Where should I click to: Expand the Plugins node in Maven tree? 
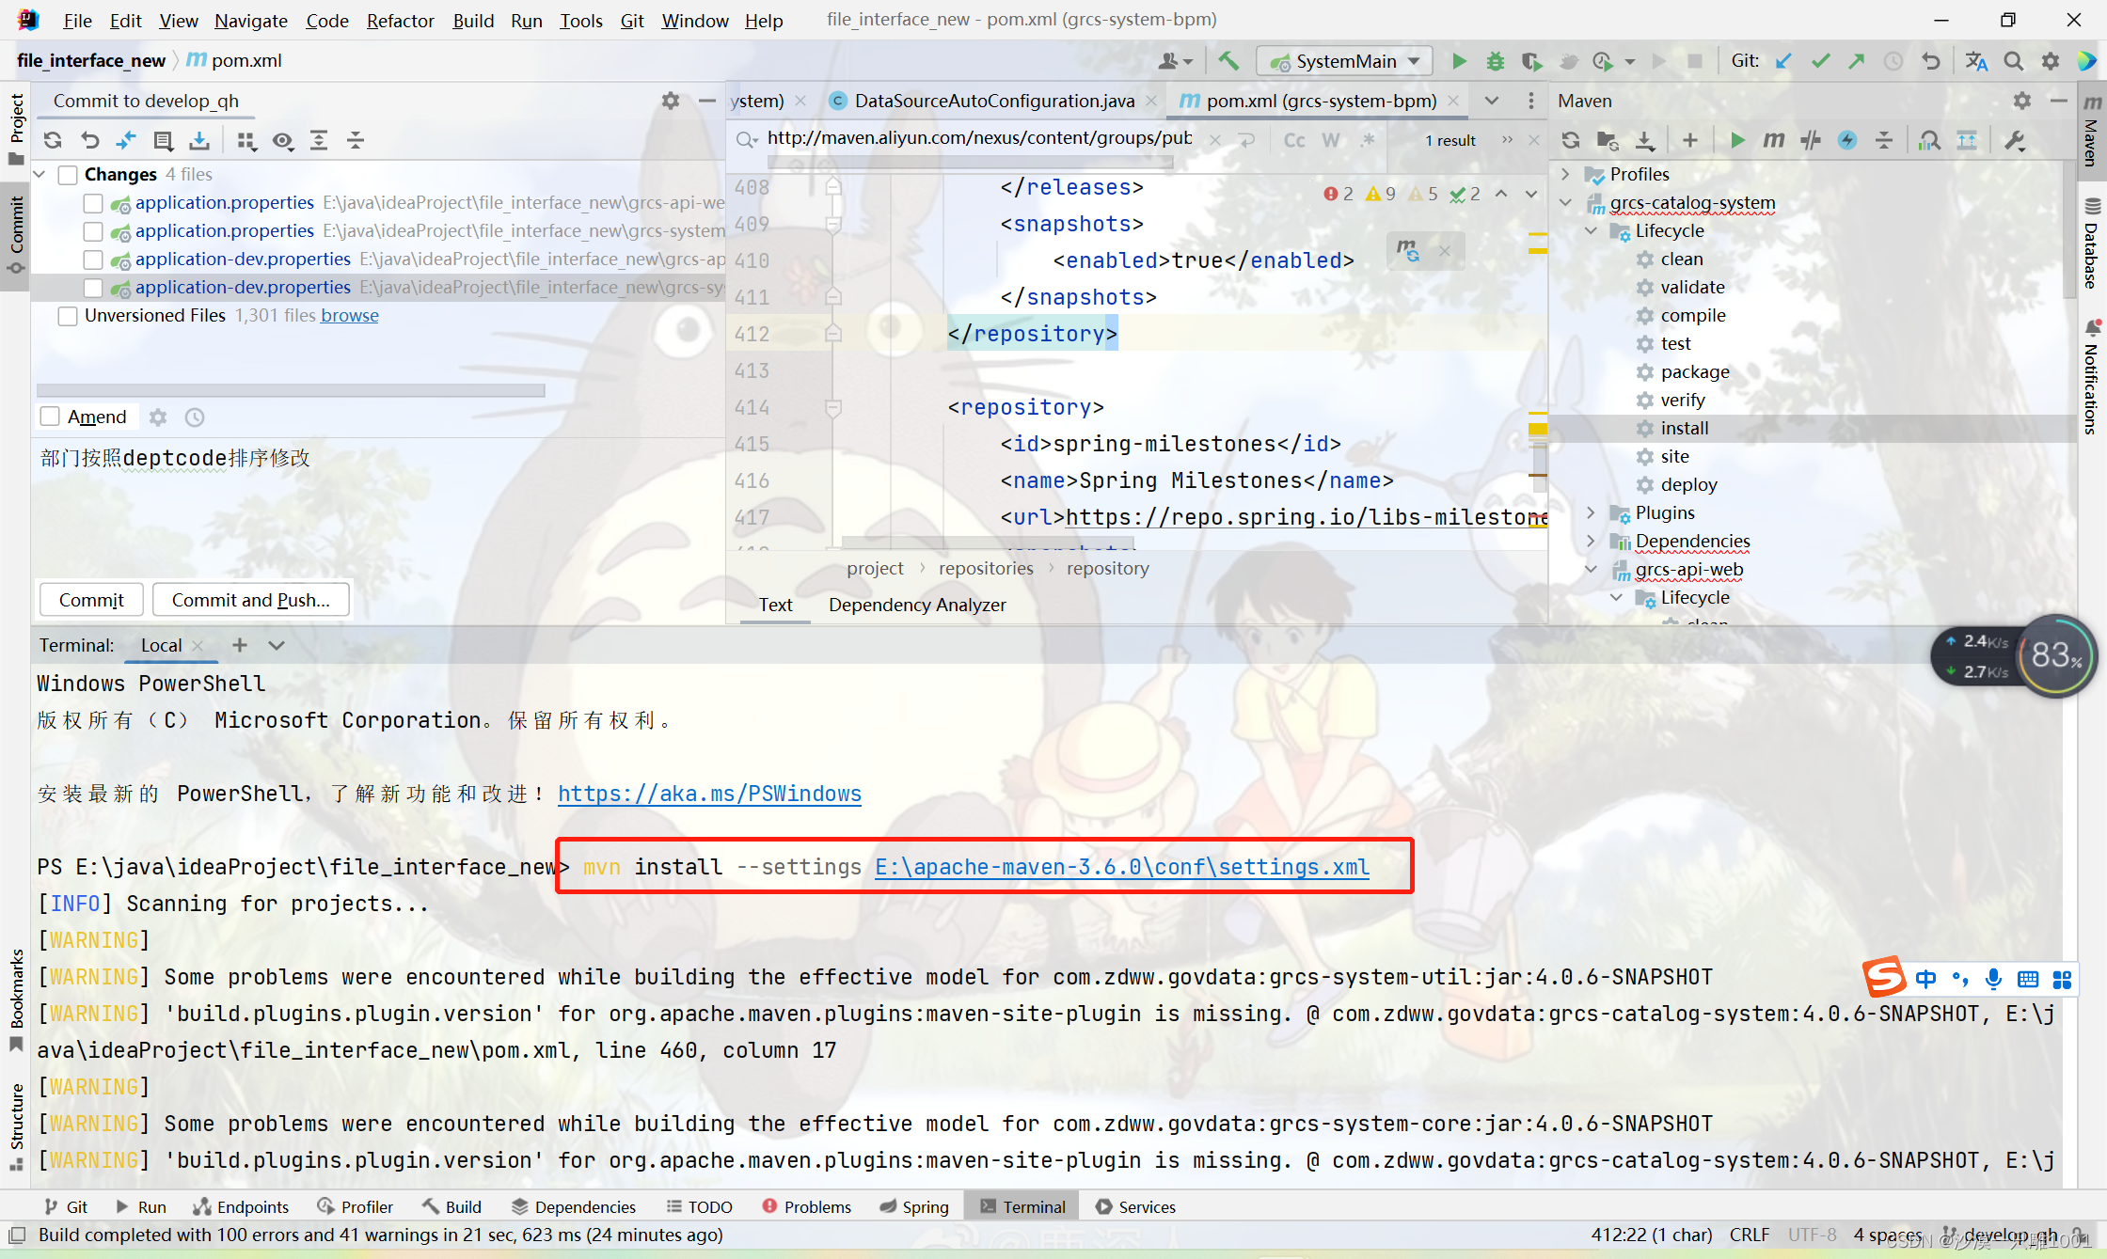pos(1591,513)
